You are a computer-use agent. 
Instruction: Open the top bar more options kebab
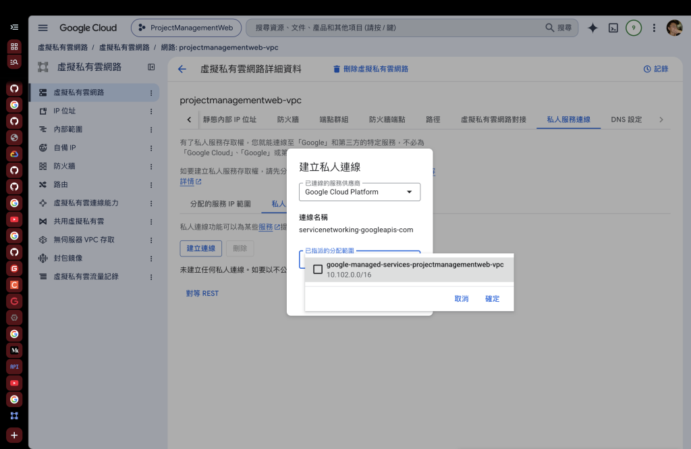tap(654, 28)
